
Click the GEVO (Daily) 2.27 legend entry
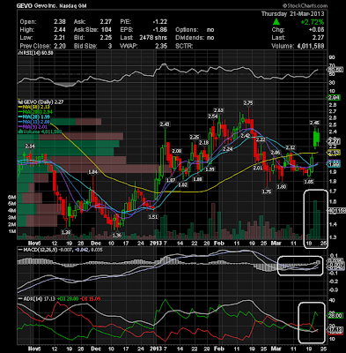40,102
